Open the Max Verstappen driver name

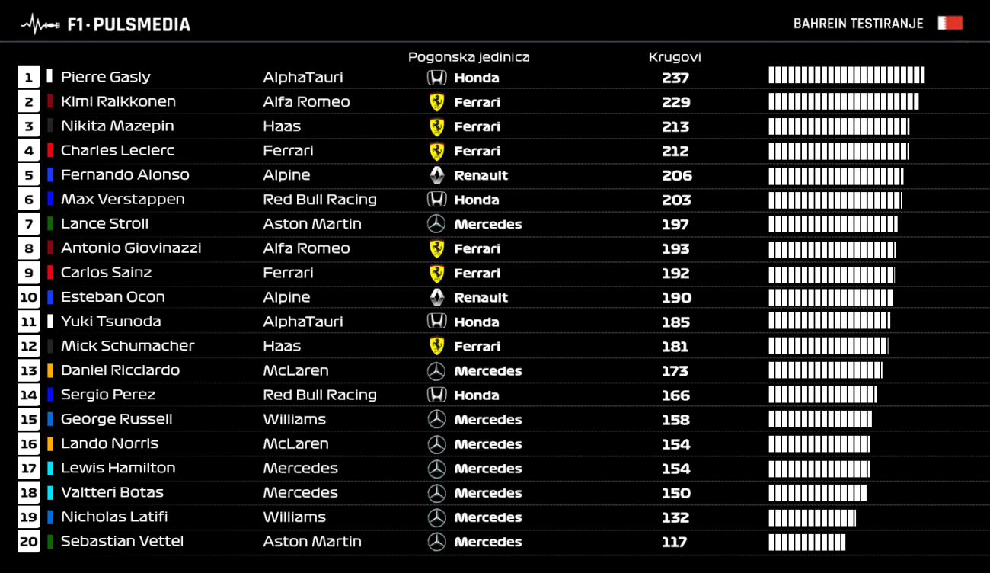tap(123, 200)
